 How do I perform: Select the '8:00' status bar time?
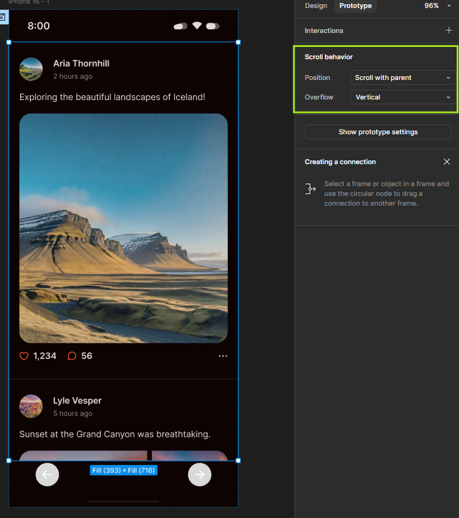coord(38,26)
